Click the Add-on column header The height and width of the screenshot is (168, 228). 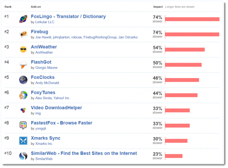(36, 7)
